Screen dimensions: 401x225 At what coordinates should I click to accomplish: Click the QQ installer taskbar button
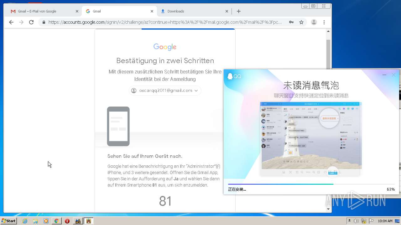tap(89, 221)
